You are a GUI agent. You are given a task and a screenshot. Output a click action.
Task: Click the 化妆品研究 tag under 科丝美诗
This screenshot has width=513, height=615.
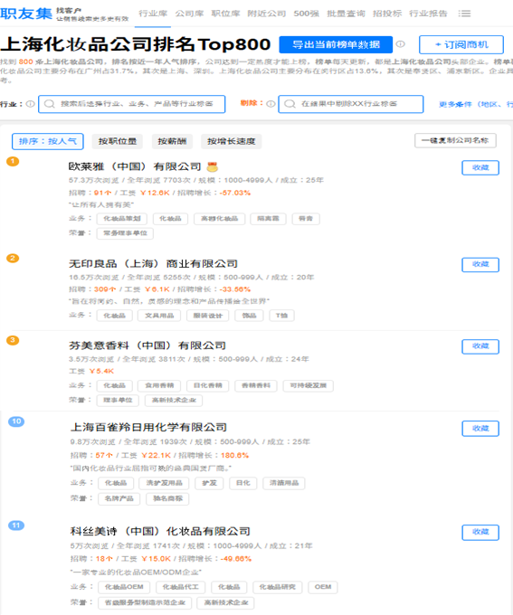278,587
